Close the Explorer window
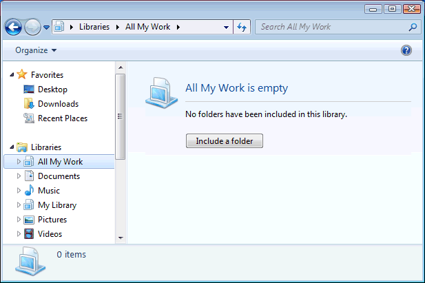 point(411,9)
